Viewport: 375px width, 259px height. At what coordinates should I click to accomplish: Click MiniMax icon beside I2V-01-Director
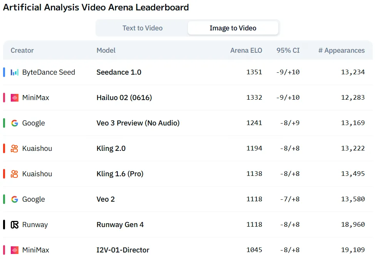tap(15, 250)
